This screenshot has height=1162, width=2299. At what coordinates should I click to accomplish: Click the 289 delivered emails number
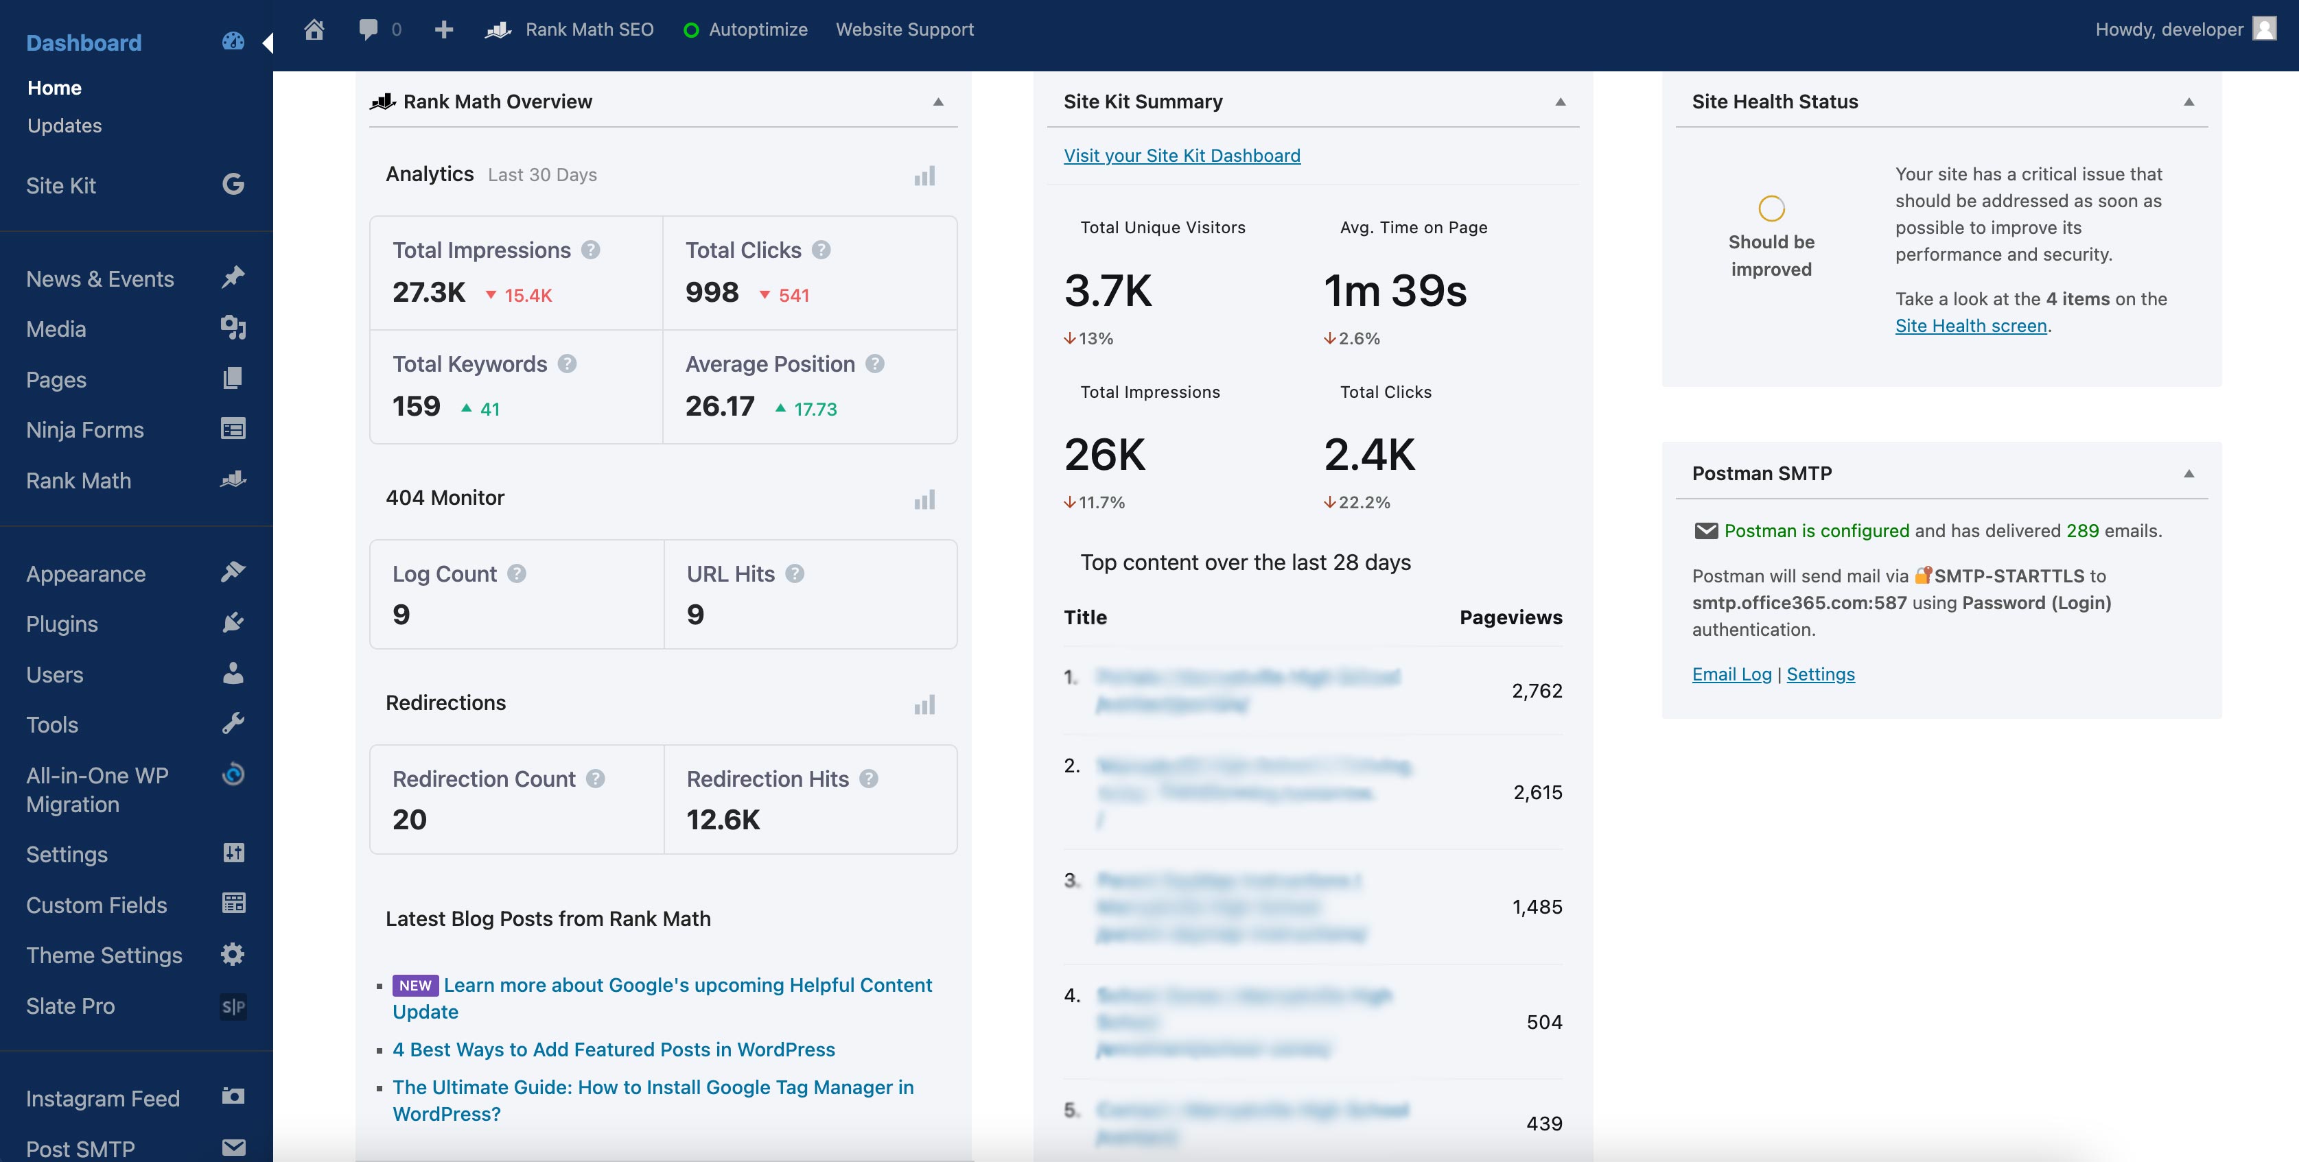2082,531
